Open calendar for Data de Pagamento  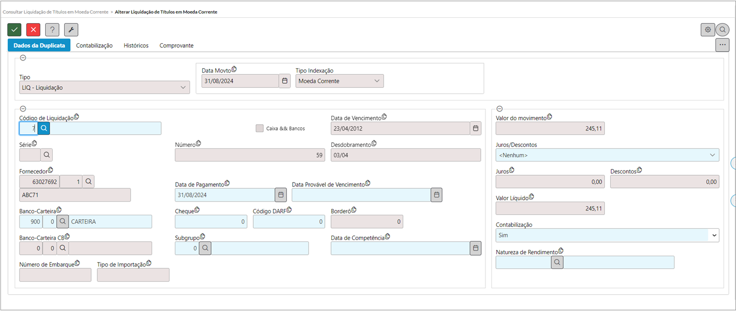[x=281, y=195]
